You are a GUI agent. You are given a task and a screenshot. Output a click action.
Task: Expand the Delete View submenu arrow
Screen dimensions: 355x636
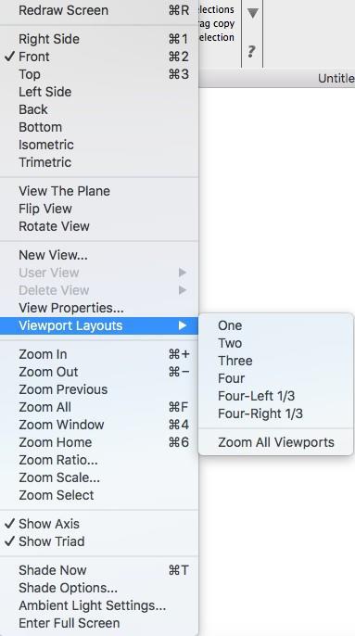(183, 290)
